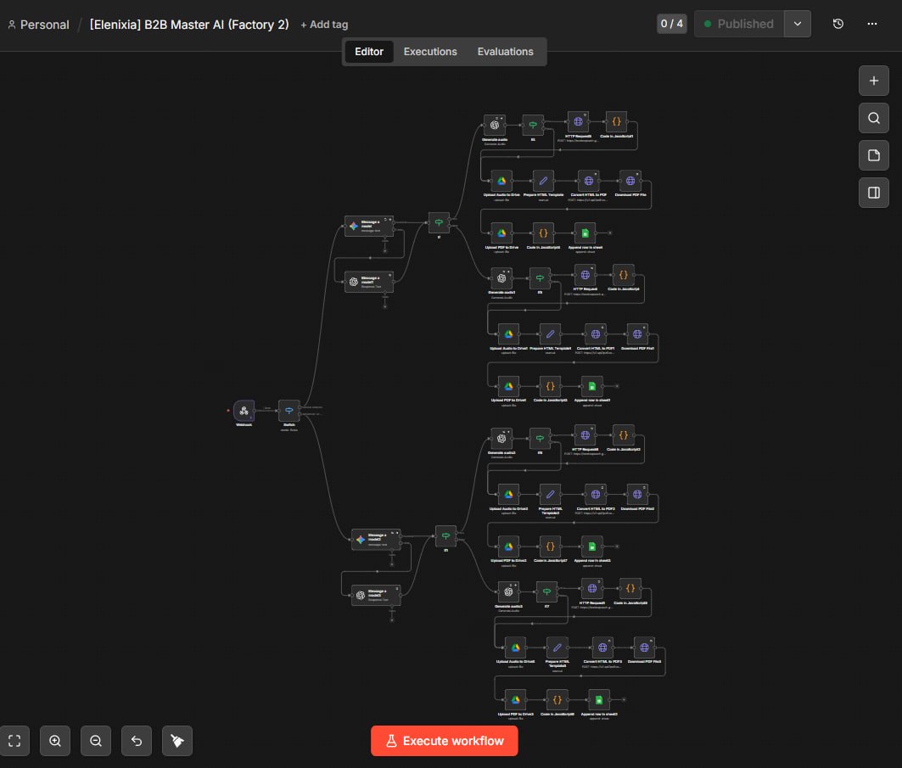Zoom in on the canvas
Viewport: 902px width, 768px height.
[x=55, y=741]
